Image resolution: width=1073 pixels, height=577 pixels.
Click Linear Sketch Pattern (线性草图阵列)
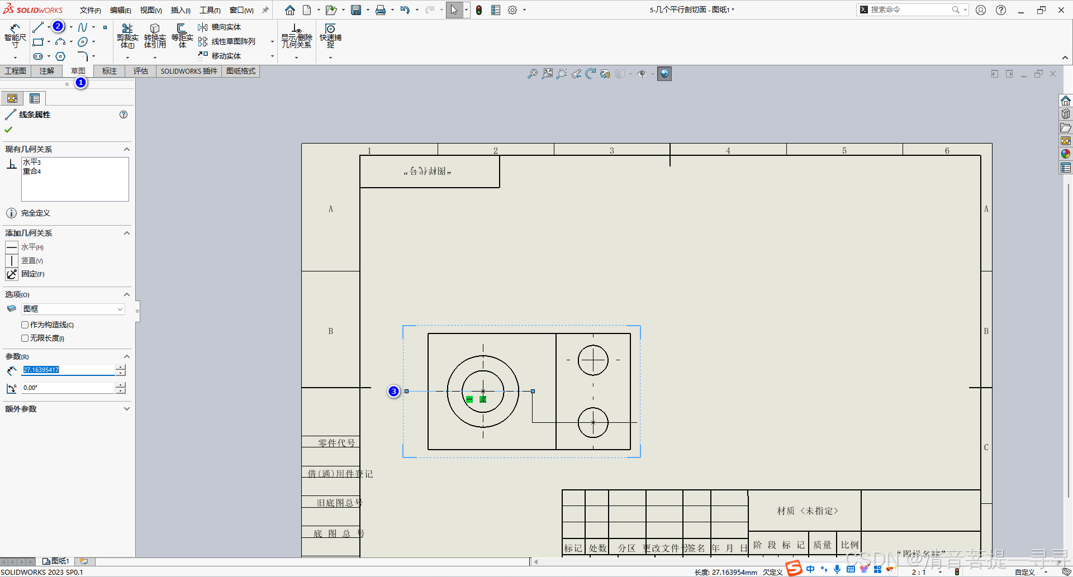[x=227, y=41]
